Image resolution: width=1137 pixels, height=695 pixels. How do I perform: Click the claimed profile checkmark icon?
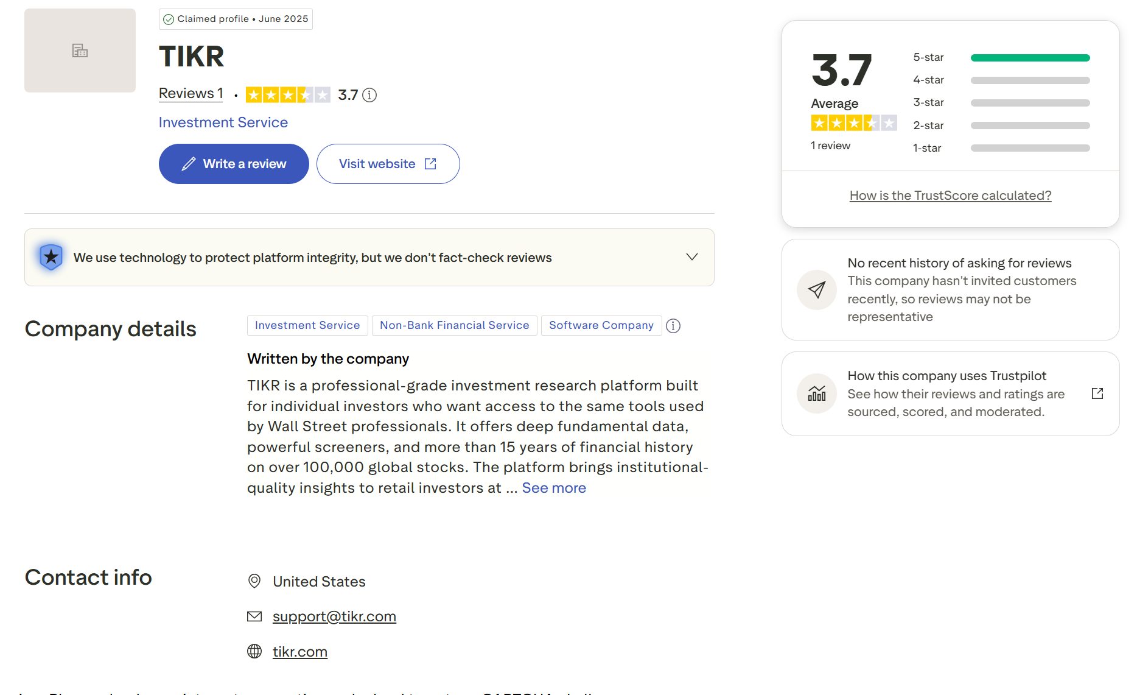(169, 19)
